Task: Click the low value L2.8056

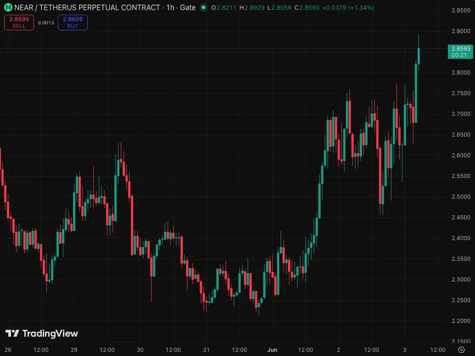Action: (x=280, y=7)
